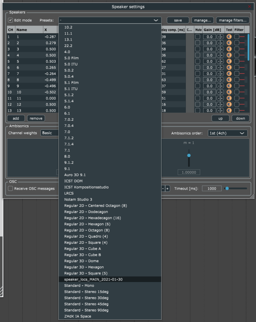Choose Regular 2D - Octagon (8) preset
Image resolution: width=256 pixels, height=322 pixels.
point(110,230)
